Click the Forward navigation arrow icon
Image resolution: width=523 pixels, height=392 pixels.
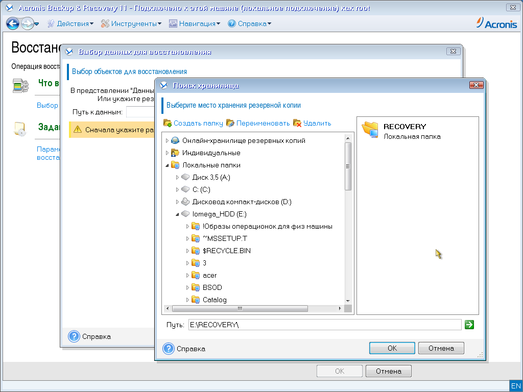point(28,23)
